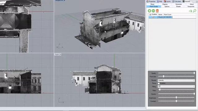
Task: Open the Arena4D panel tab
Action: pos(187,1)
